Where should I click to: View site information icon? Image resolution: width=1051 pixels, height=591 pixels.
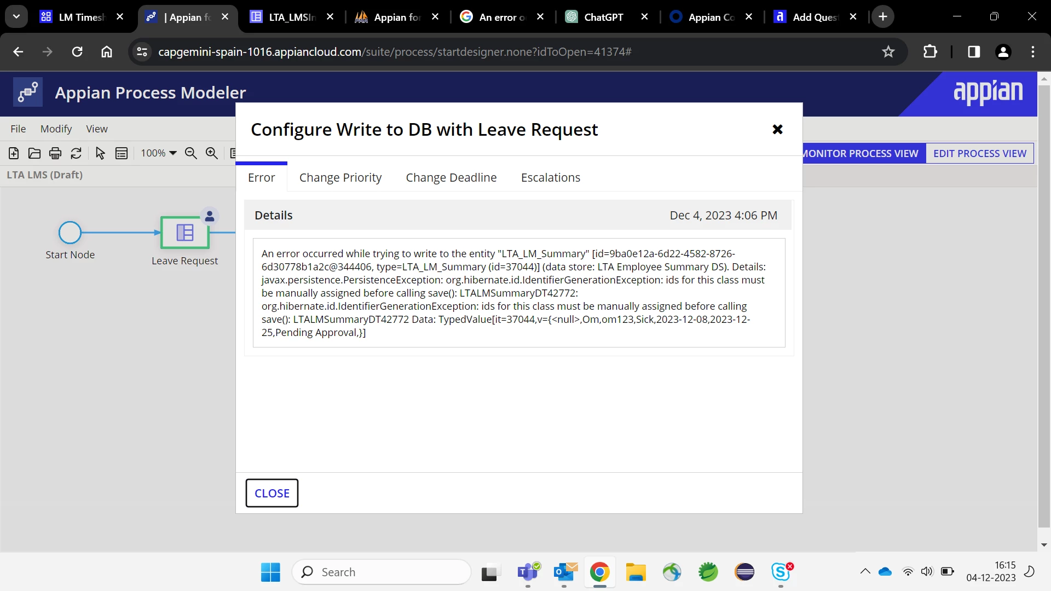tap(142, 52)
